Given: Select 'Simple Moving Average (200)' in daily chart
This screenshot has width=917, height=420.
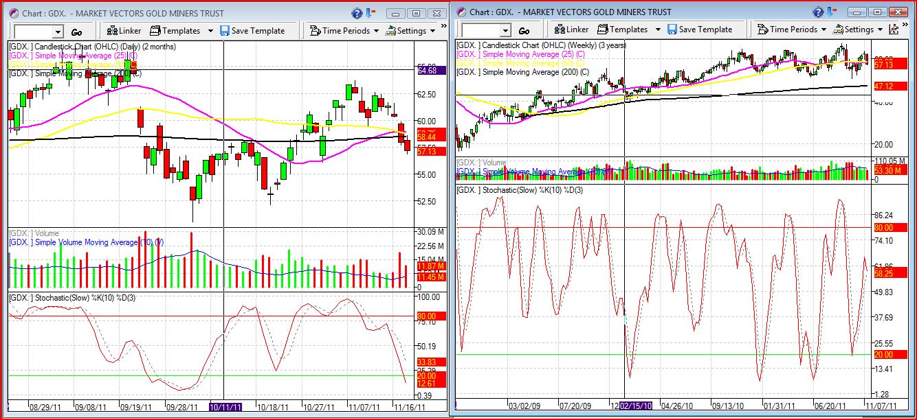Looking at the screenshot, I should 75,73.
